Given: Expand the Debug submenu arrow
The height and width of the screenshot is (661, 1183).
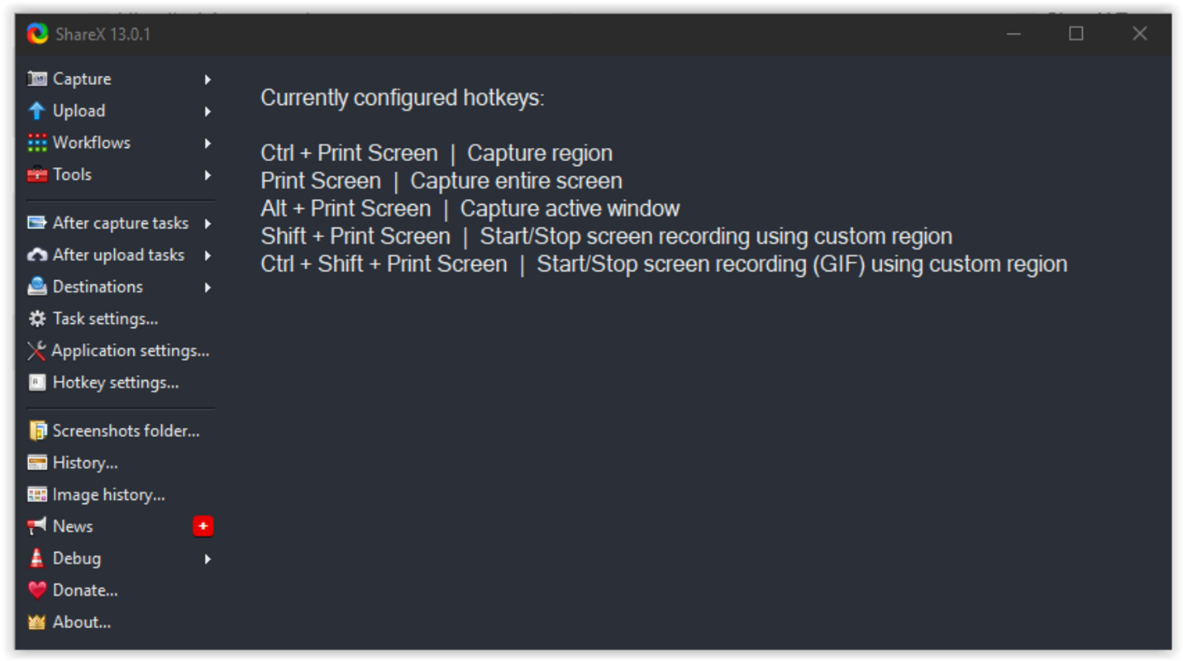Looking at the screenshot, I should [208, 559].
